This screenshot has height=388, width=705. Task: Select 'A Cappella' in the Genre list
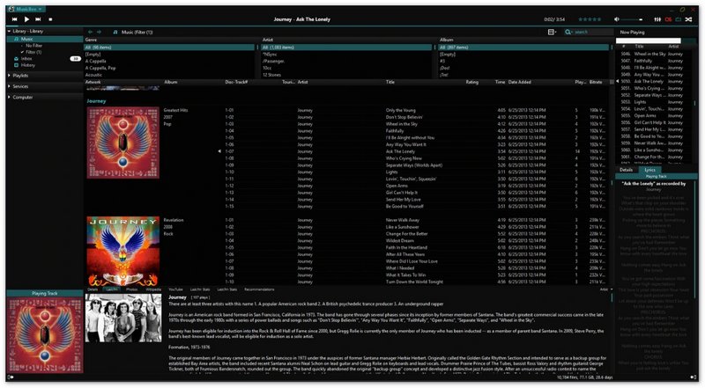(96, 61)
